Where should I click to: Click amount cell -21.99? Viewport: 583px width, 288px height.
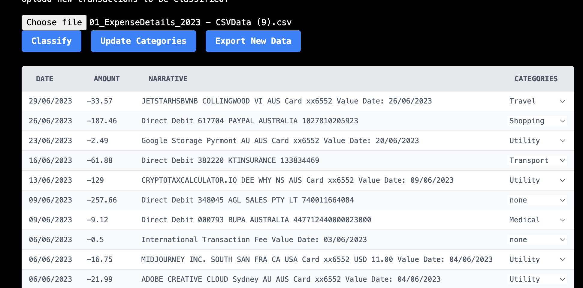click(99, 279)
